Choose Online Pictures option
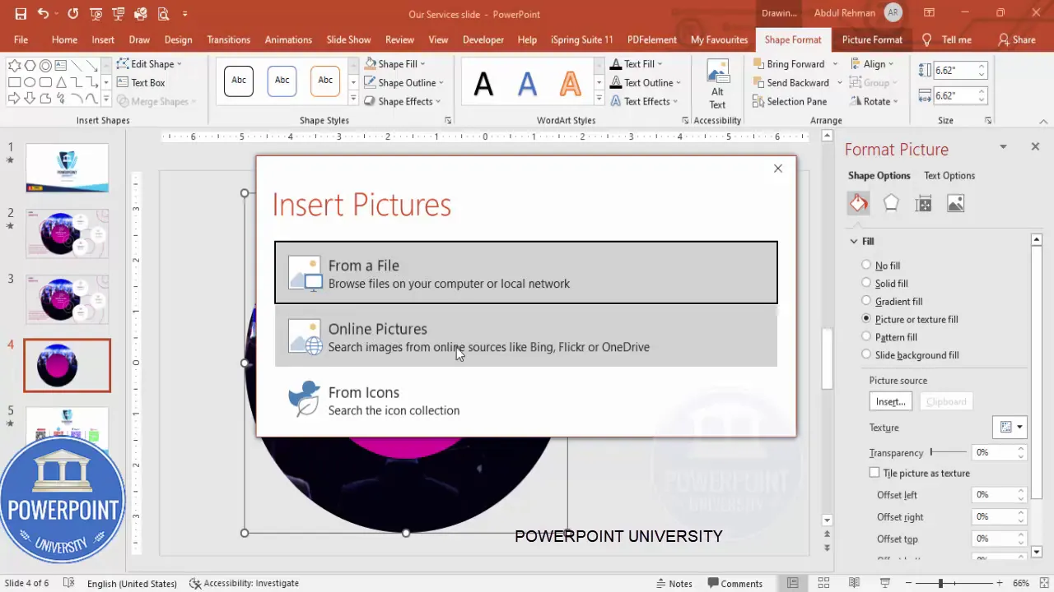 [x=526, y=336]
